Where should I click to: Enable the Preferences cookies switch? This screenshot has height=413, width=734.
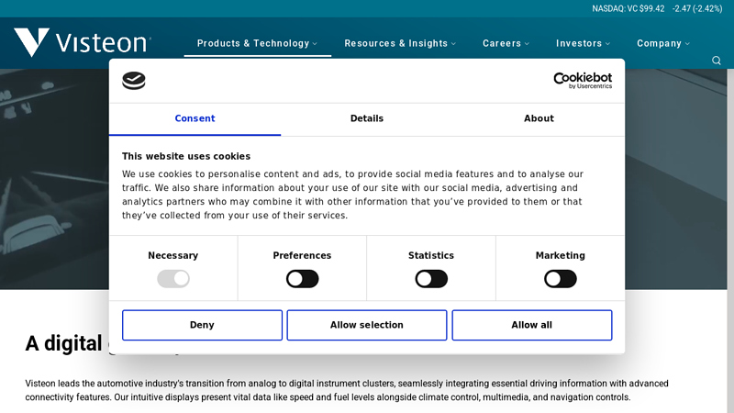[303, 279]
